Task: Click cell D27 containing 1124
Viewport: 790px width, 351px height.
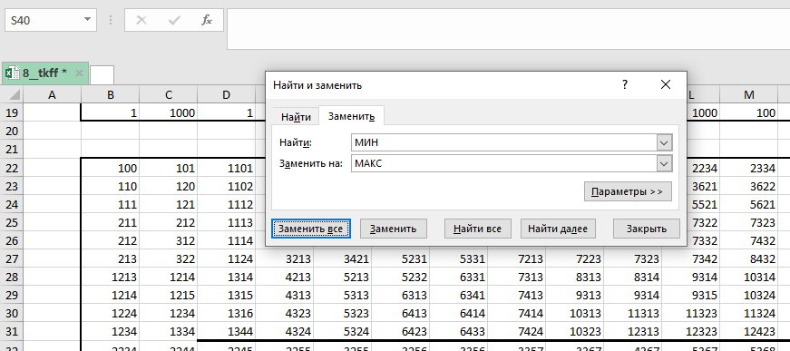Action: [x=226, y=258]
